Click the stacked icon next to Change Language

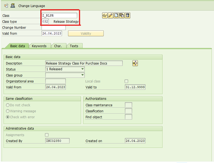13,6
